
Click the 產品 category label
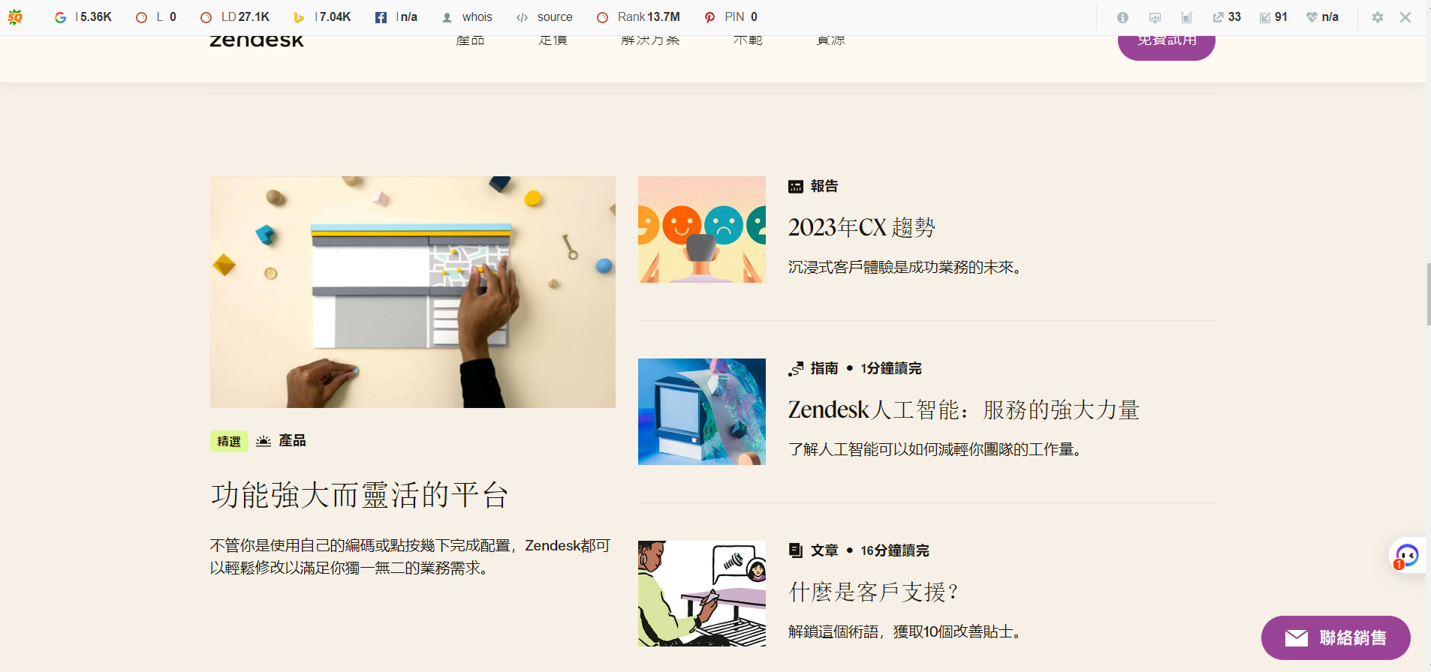[x=292, y=441]
